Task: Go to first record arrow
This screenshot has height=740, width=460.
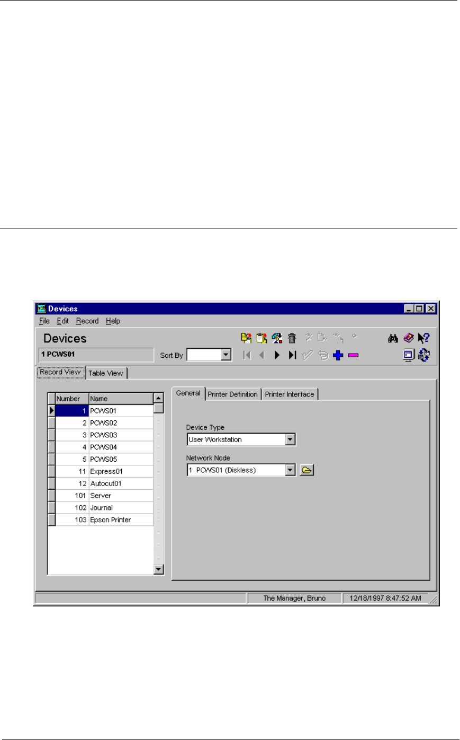Action: coord(247,355)
